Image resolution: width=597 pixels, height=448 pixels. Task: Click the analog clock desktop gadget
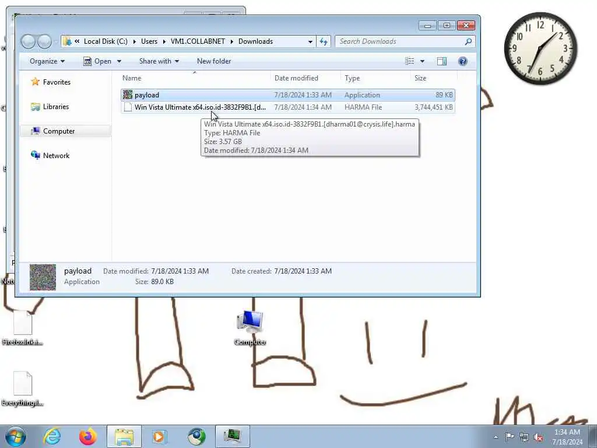tap(540, 48)
